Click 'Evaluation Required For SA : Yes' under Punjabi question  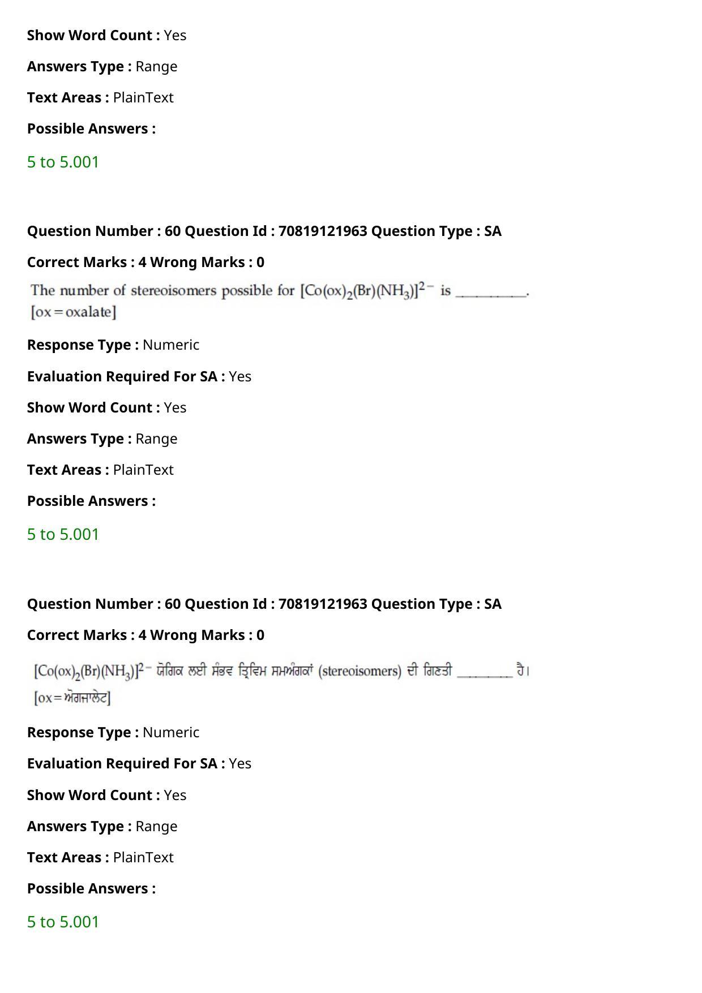coord(139,763)
